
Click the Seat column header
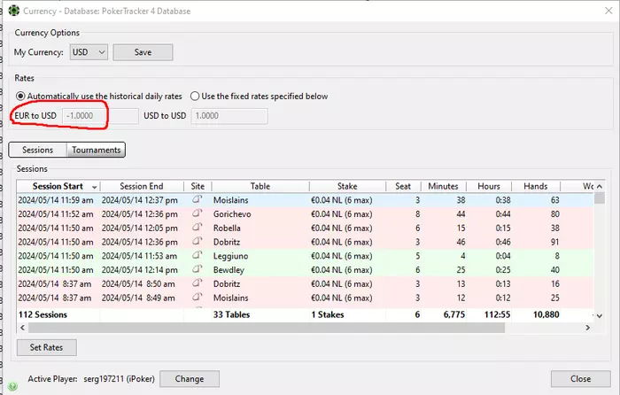pos(403,186)
